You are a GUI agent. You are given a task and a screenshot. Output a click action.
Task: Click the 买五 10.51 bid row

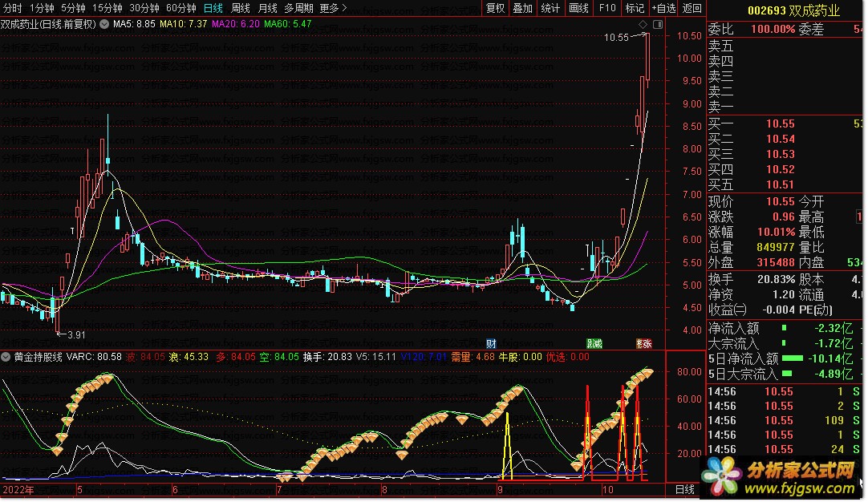[x=785, y=184]
